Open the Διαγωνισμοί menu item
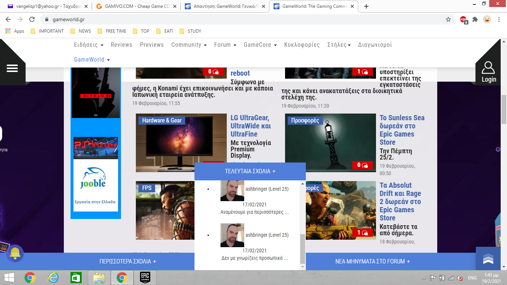 click(x=375, y=45)
